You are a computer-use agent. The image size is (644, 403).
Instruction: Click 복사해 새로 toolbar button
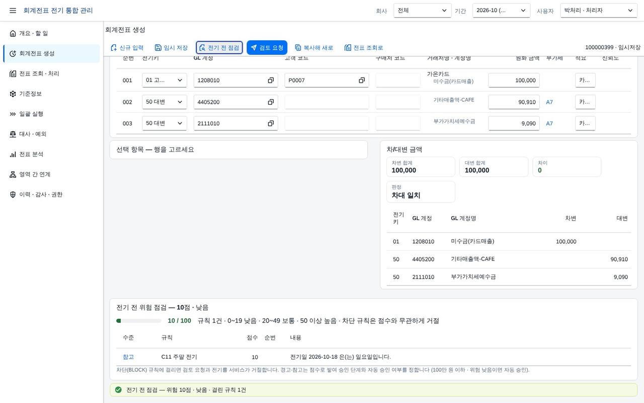pos(314,48)
